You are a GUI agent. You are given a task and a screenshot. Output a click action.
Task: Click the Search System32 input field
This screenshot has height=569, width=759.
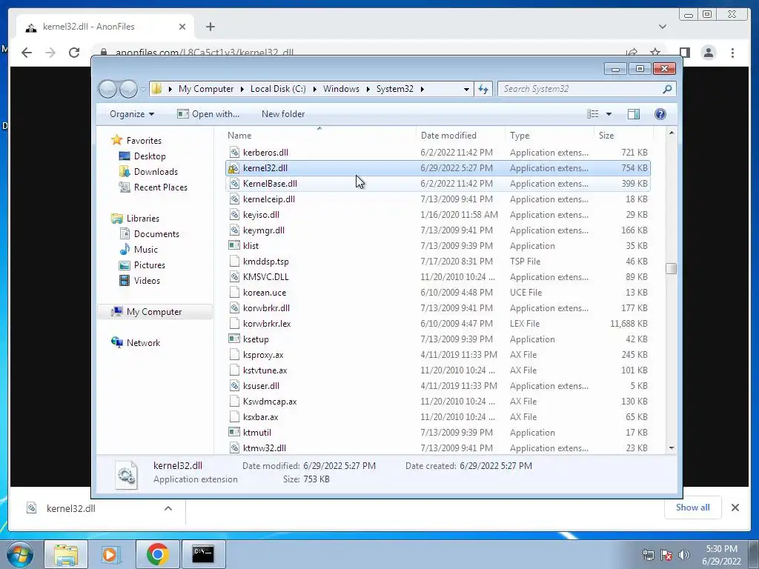pos(580,89)
